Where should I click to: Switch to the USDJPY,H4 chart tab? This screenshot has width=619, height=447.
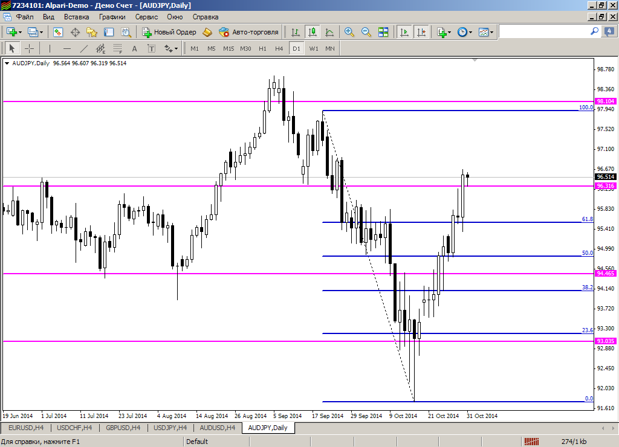point(170,428)
